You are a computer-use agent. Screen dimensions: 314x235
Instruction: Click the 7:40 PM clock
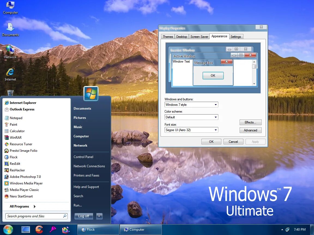click(300, 230)
